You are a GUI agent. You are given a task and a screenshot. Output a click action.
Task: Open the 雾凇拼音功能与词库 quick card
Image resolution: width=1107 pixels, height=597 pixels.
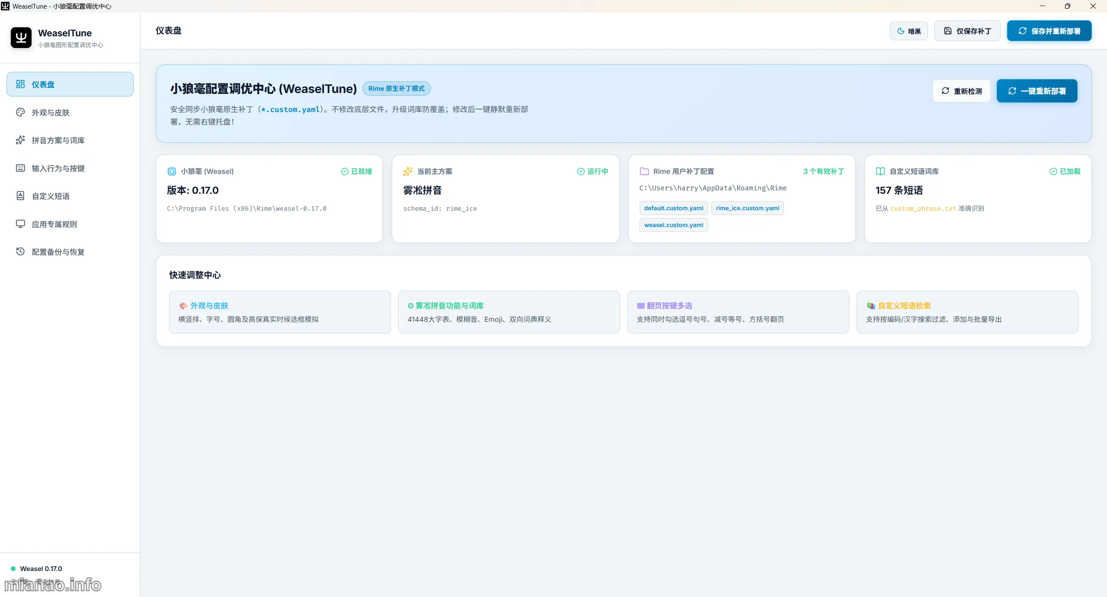509,312
